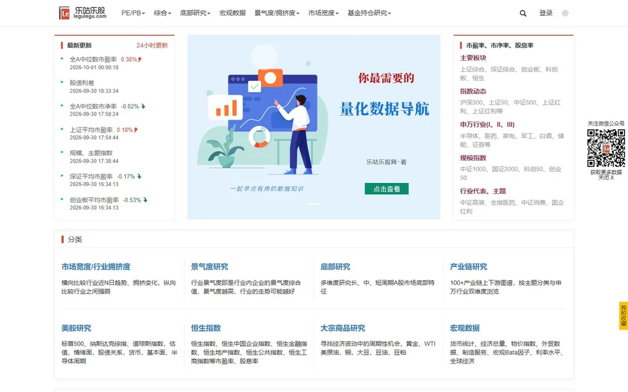This screenshot has width=628, height=392.
Task: Open the 行业代表、主题 heading link
Action: coord(483,191)
